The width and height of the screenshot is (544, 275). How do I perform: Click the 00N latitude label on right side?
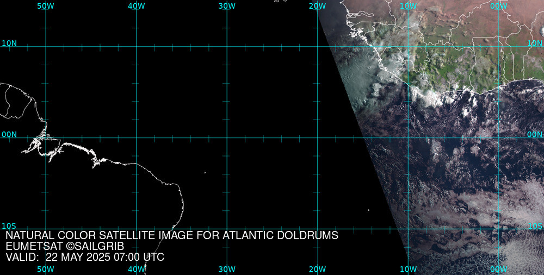(x=535, y=135)
